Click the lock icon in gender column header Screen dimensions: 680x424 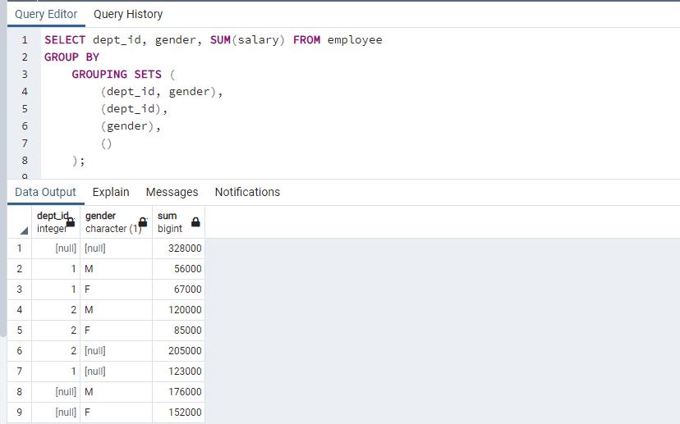pyautogui.click(x=143, y=221)
